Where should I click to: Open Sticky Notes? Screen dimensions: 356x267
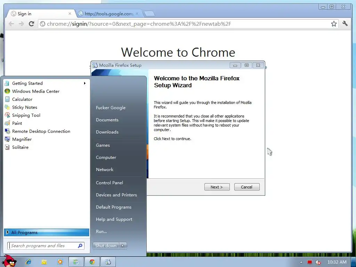click(x=46, y=107)
